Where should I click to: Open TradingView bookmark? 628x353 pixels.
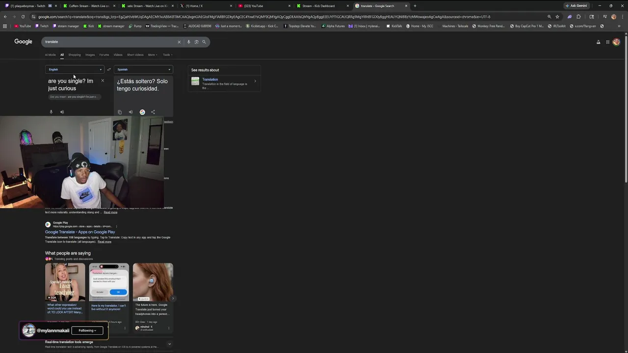162,26
